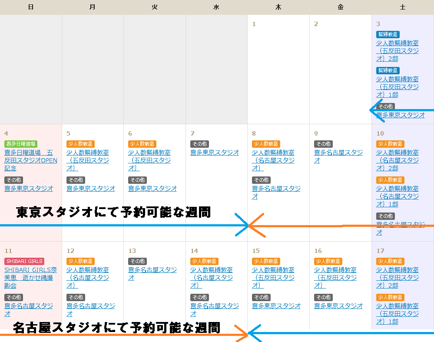The image size is (434, 342).
Task: Click the 少人数緊縛教室（名古屋スタジオ）2部 link on the 10th
Action: [397, 160]
